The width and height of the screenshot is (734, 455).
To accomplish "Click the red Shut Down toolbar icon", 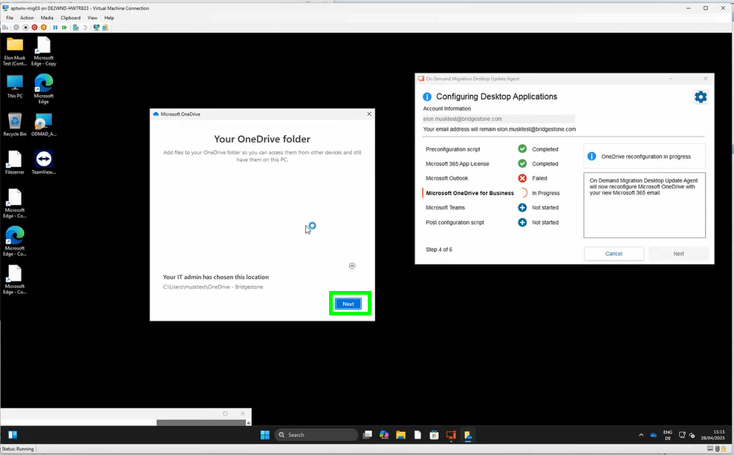I will 34,27.
